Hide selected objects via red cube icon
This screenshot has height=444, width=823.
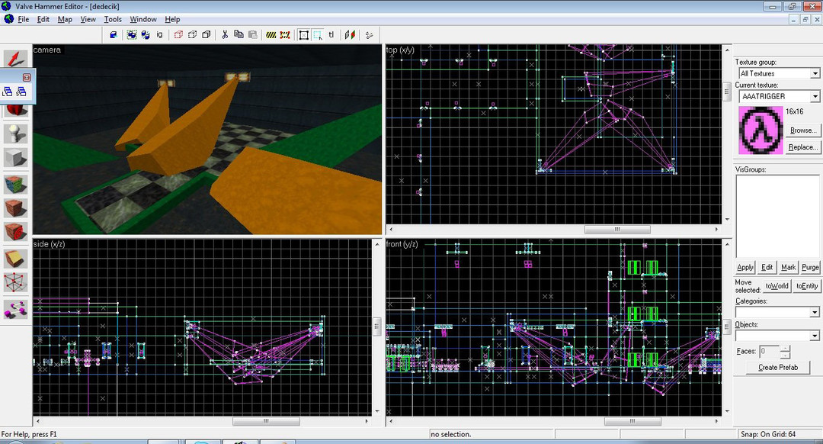coord(178,34)
